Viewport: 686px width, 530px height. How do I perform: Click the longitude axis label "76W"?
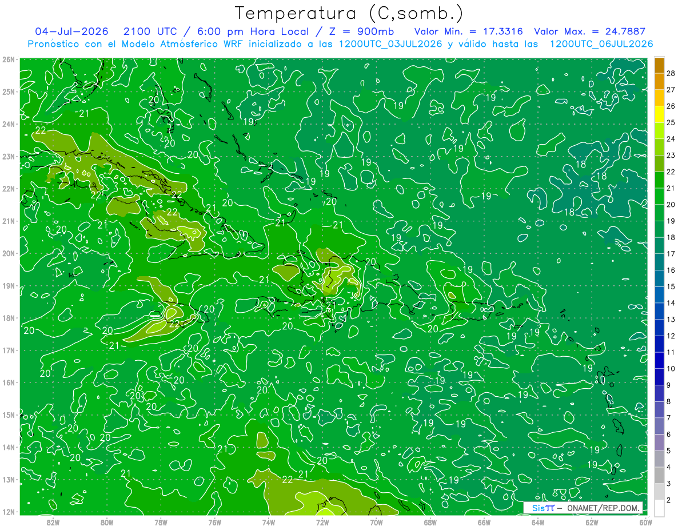(215, 522)
